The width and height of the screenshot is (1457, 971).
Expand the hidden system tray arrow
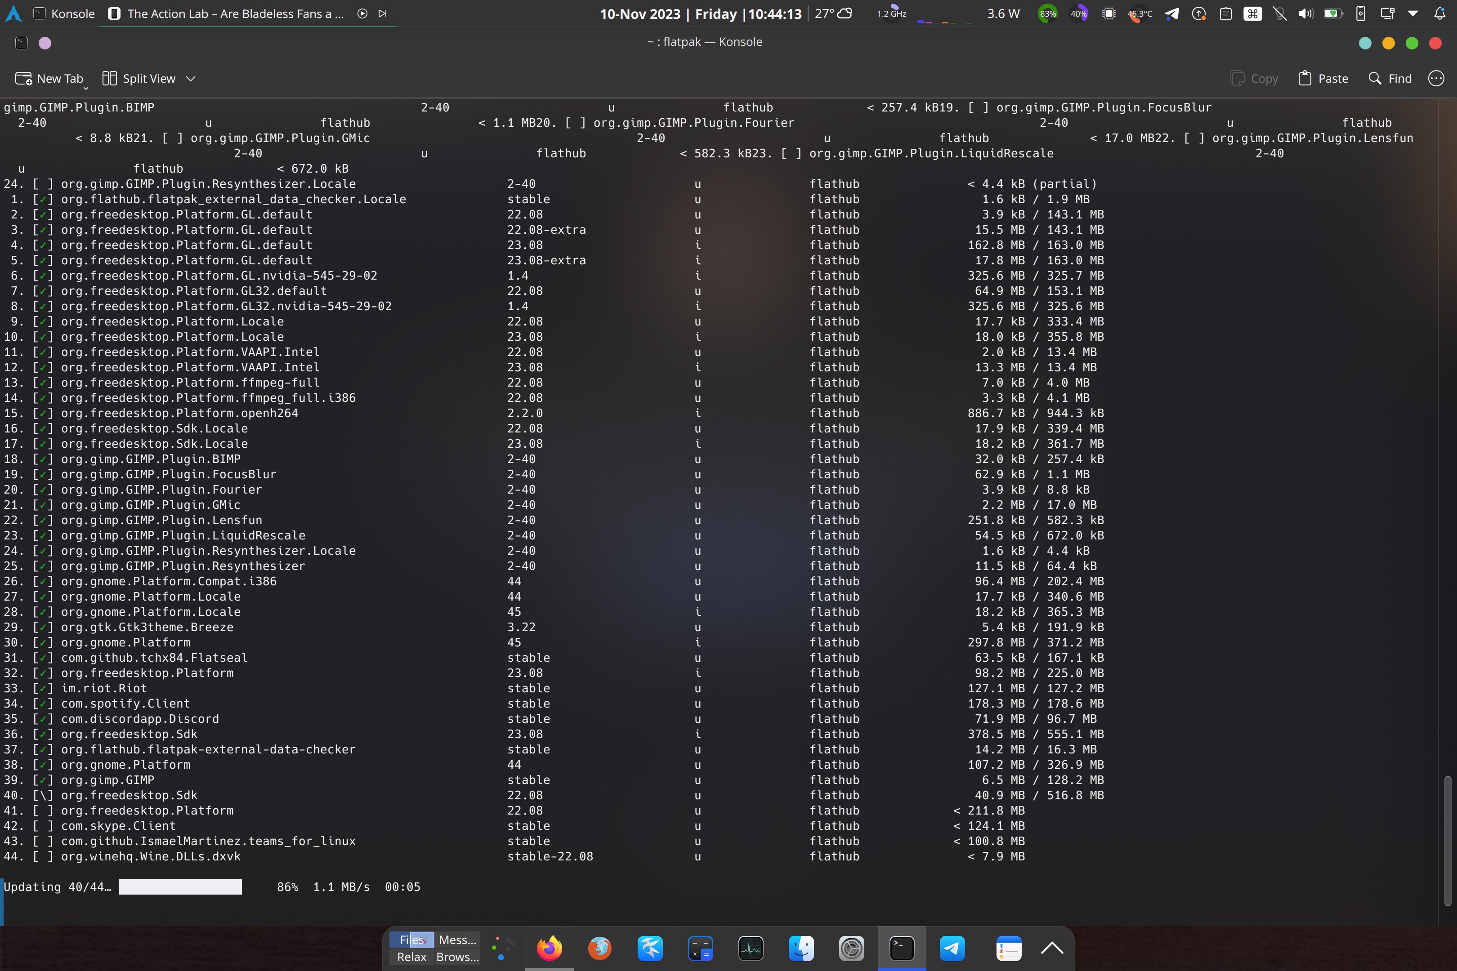pos(1413,13)
